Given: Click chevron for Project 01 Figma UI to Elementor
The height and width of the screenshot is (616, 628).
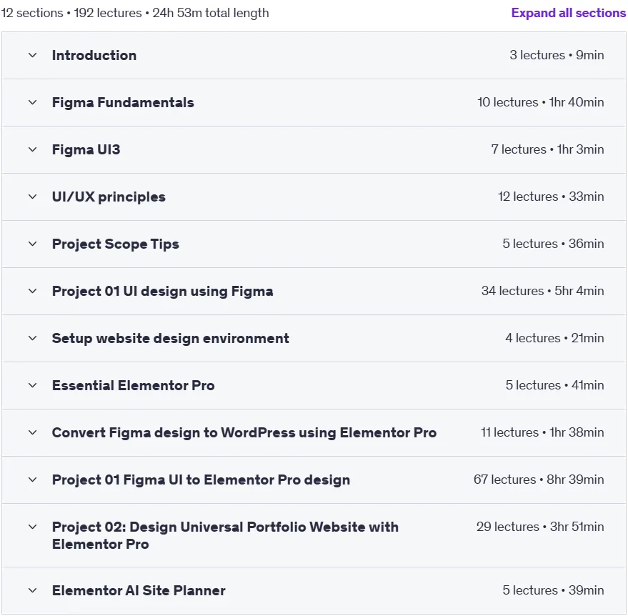Looking at the screenshot, I should point(32,480).
